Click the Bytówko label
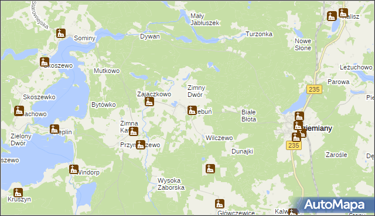375x216 pixels. tap(104, 104)
